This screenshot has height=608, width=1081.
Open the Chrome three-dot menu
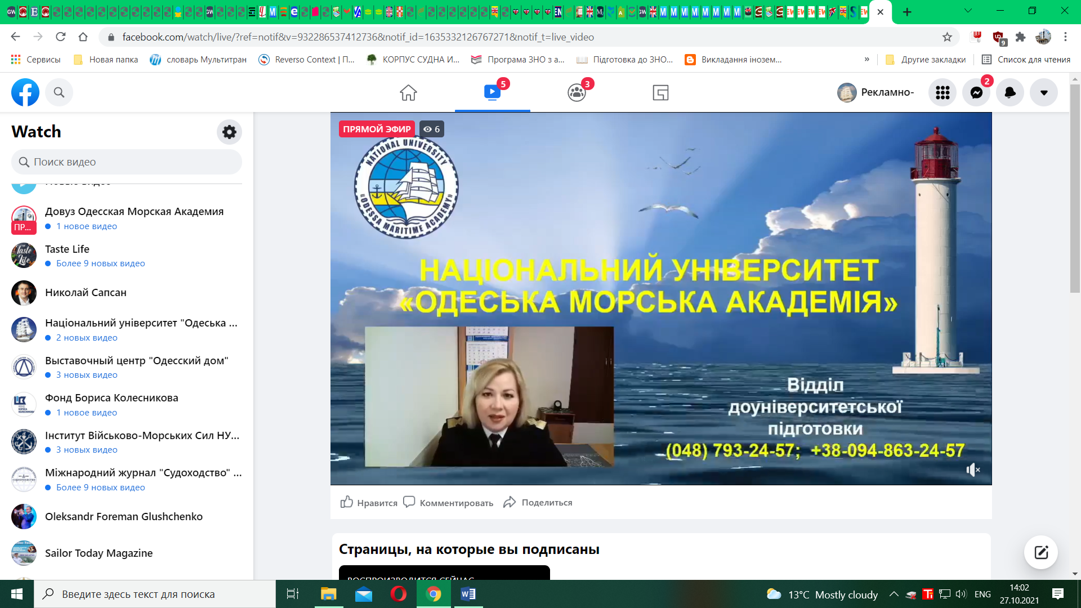(x=1065, y=37)
